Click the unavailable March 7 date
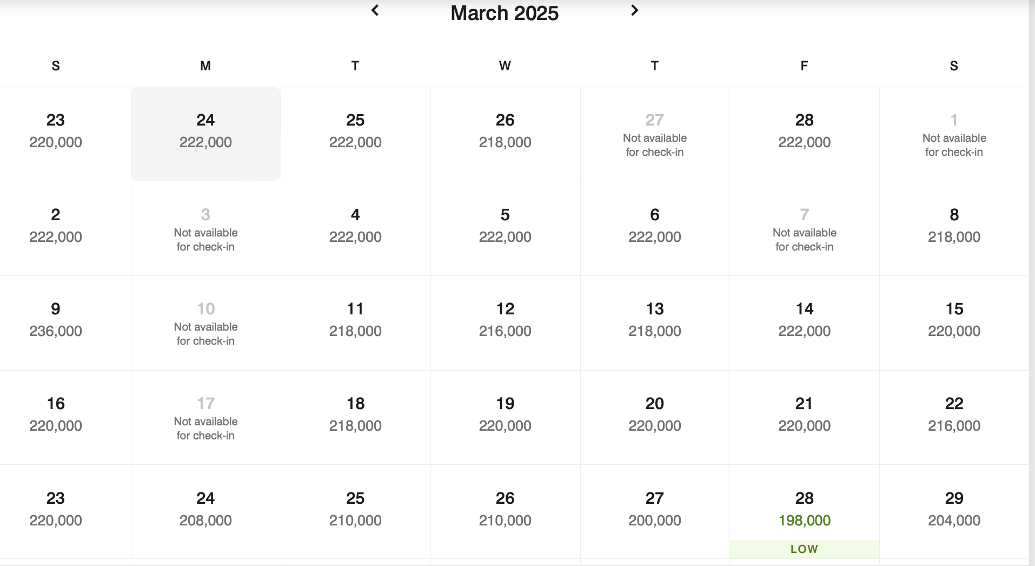Screen dimensions: 1035x566 (804, 229)
